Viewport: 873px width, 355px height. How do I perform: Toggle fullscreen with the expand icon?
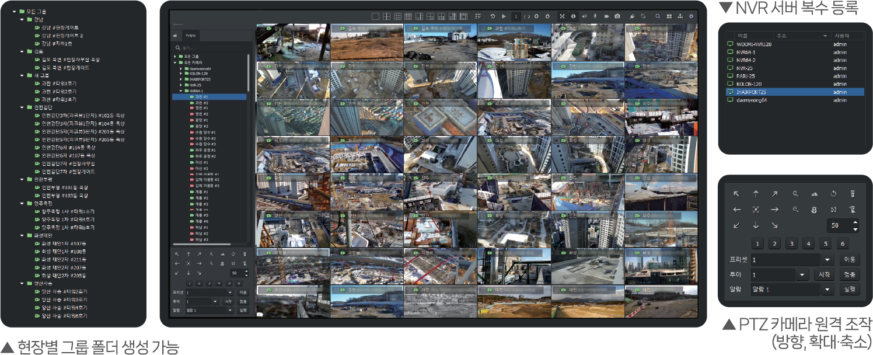(x=563, y=16)
